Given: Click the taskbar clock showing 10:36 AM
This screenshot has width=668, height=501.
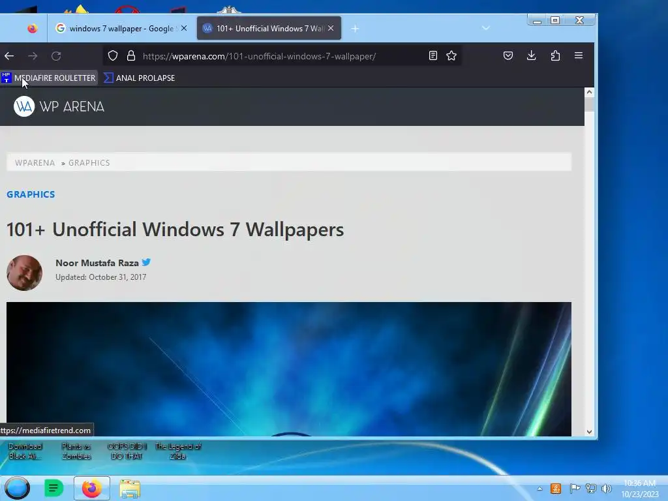Looking at the screenshot, I should pyautogui.click(x=640, y=489).
